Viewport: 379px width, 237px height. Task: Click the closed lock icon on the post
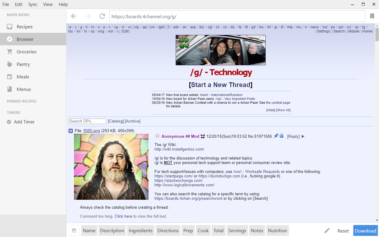pyautogui.click(x=281, y=136)
